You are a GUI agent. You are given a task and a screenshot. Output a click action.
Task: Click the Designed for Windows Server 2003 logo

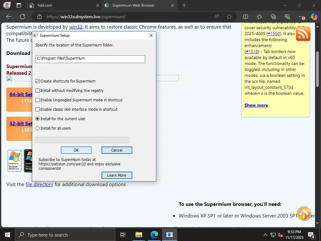14,161
